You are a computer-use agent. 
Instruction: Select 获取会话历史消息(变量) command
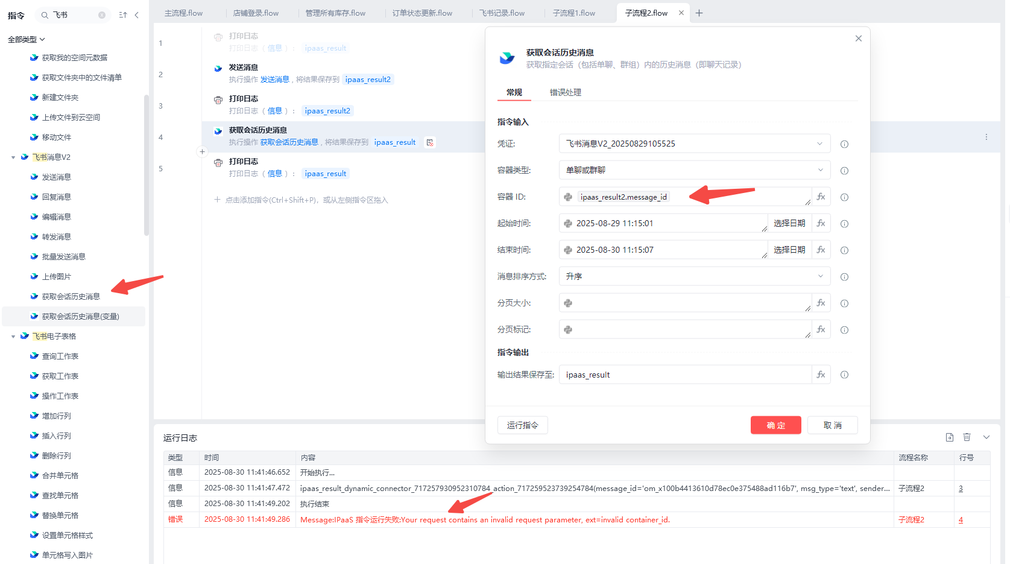(x=81, y=317)
